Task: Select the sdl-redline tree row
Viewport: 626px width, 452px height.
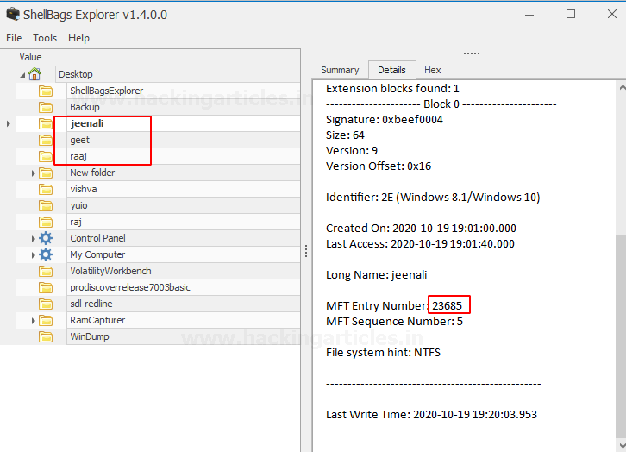Action: (x=184, y=304)
